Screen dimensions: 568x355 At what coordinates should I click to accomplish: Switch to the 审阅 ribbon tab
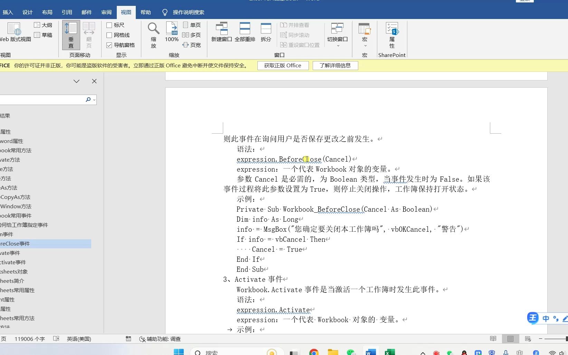point(106,12)
